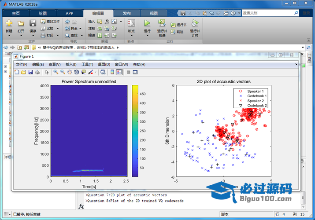315x220 pixels.
Task: Click the undo arrow in quick access bar
Action: (212, 13)
